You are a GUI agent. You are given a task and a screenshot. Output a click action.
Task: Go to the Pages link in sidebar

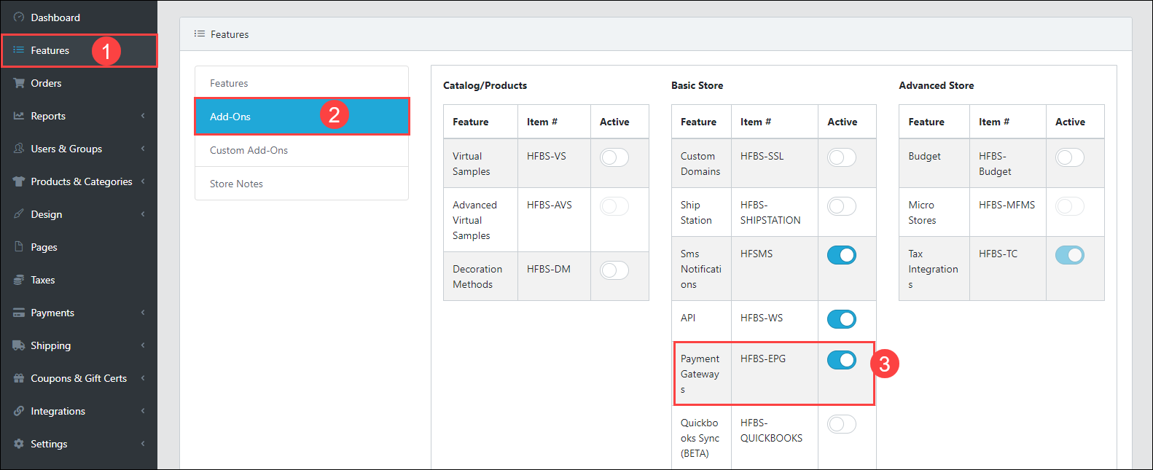click(x=44, y=247)
